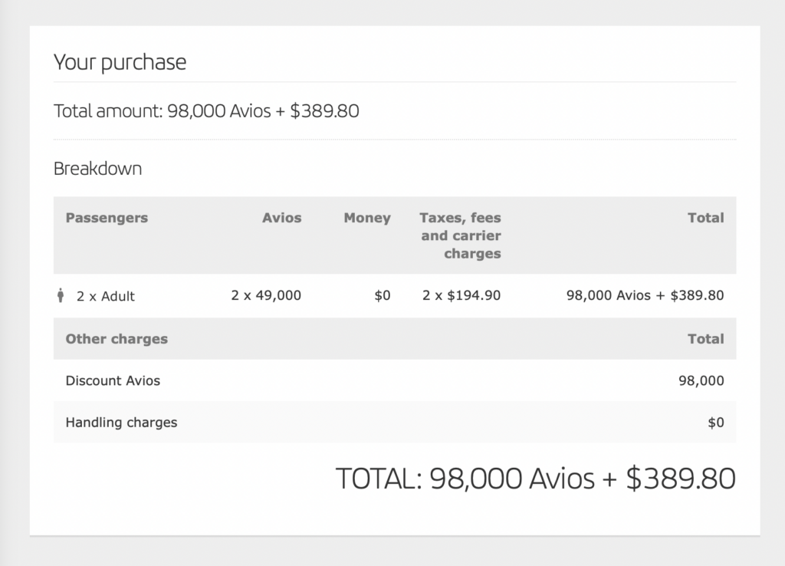Image resolution: width=785 pixels, height=566 pixels.
Task: Click the $0 value in the Money column
Action: 382,295
